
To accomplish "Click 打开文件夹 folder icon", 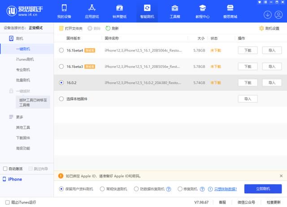I will (x=61, y=28).
